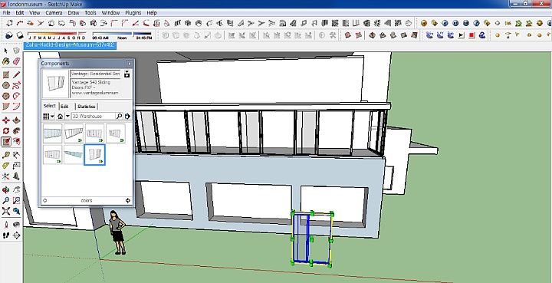This screenshot has width=552, height=283.
Task: Select the Look Around eye tool
Action: pos(17,225)
